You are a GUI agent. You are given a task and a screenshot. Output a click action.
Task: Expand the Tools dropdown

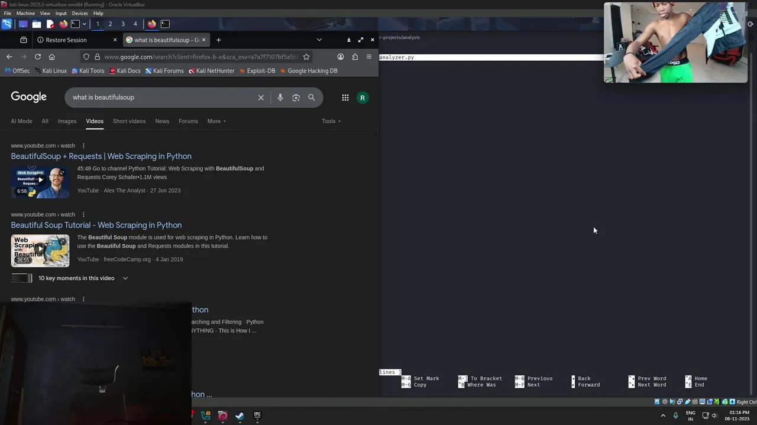(331, 121)
